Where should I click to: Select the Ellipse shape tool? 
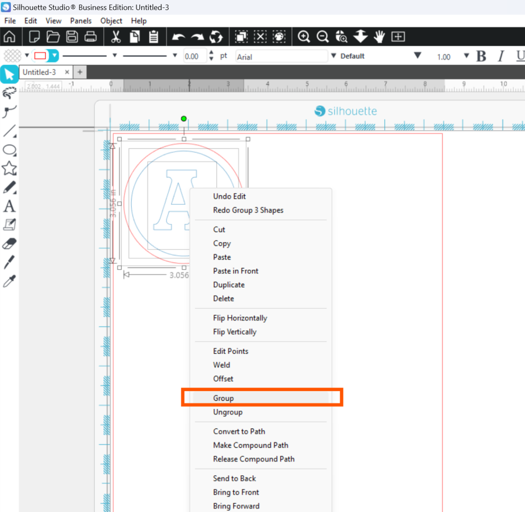[x=9, y=150]
